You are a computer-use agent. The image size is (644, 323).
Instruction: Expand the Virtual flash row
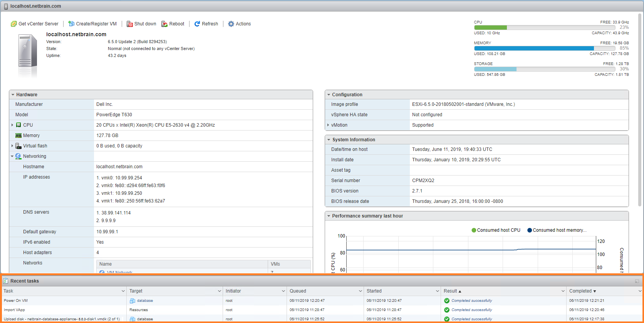12,146
